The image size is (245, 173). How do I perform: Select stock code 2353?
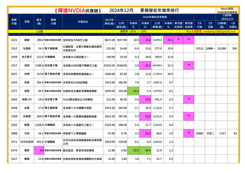[x=14, y=82]
